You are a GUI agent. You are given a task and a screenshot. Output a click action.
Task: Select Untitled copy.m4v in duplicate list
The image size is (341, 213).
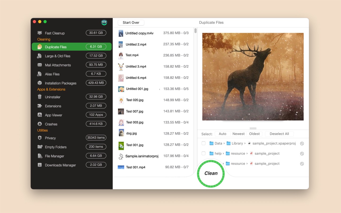click(x=139, y=33)
